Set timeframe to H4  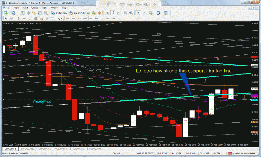tap(96, 18)
